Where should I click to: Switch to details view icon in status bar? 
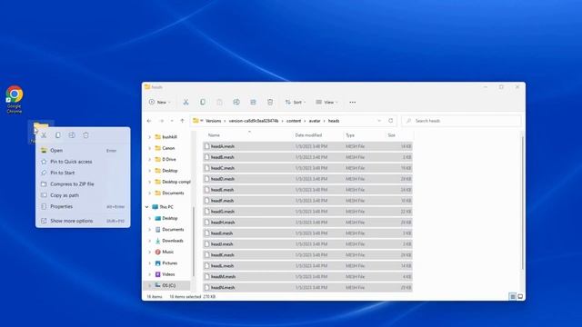click(x=512, y=297)
